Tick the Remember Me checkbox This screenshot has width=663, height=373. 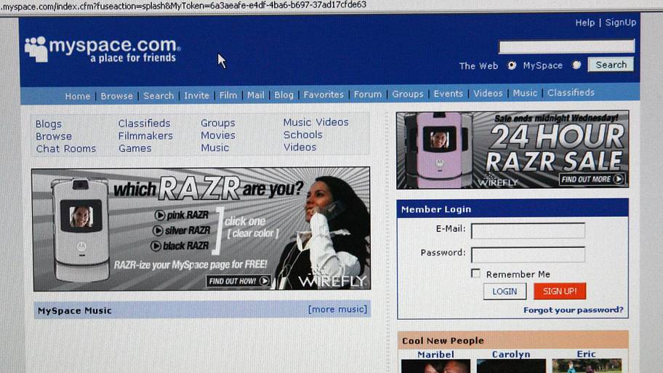475,273
